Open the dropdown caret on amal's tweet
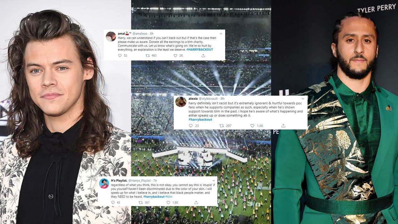Image resolution: width=398 pixels, height=224 pixels. (221, 34)
